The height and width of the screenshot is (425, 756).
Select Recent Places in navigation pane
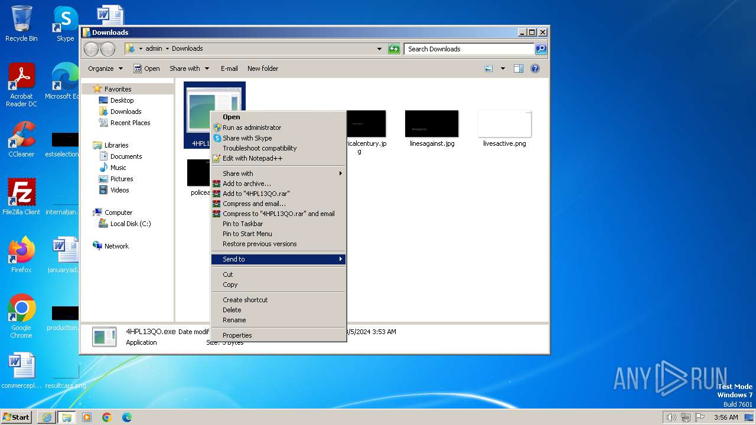click(x=130, y=123)
